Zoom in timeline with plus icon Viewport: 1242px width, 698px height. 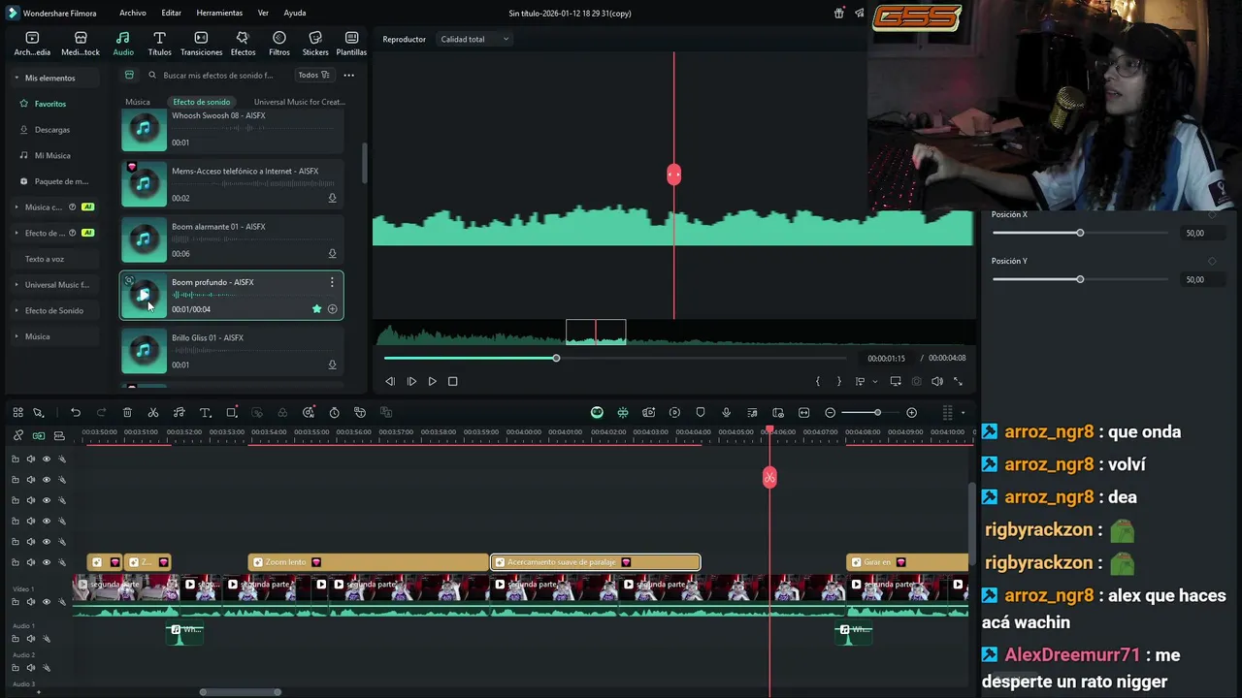(x=911, y=413)
